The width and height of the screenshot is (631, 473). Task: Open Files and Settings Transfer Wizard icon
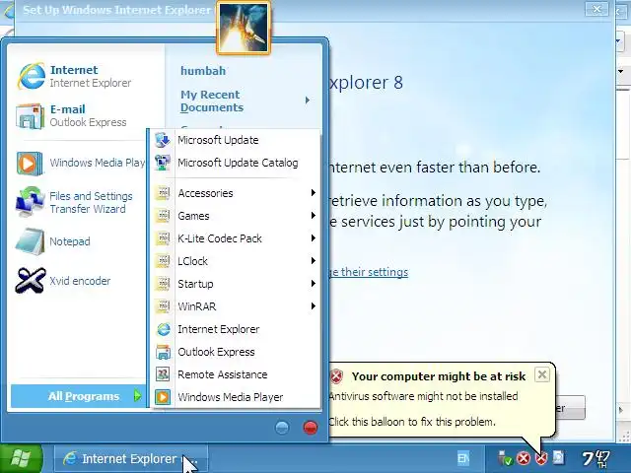pyautogui.click(x=30, y=201)
